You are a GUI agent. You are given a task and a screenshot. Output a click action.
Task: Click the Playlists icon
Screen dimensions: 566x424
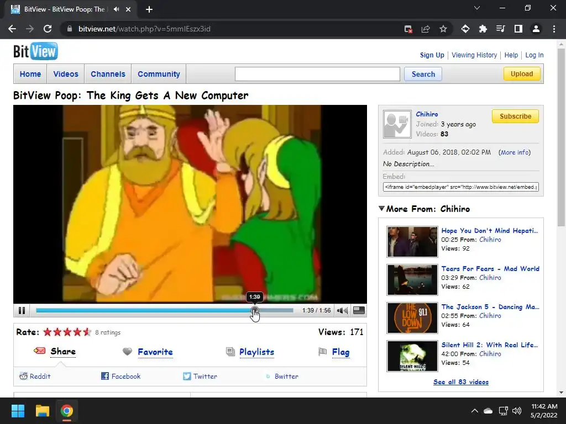tap(230, 351)
